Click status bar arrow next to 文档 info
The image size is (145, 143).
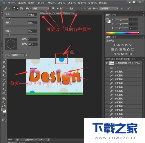pos(49,140)
